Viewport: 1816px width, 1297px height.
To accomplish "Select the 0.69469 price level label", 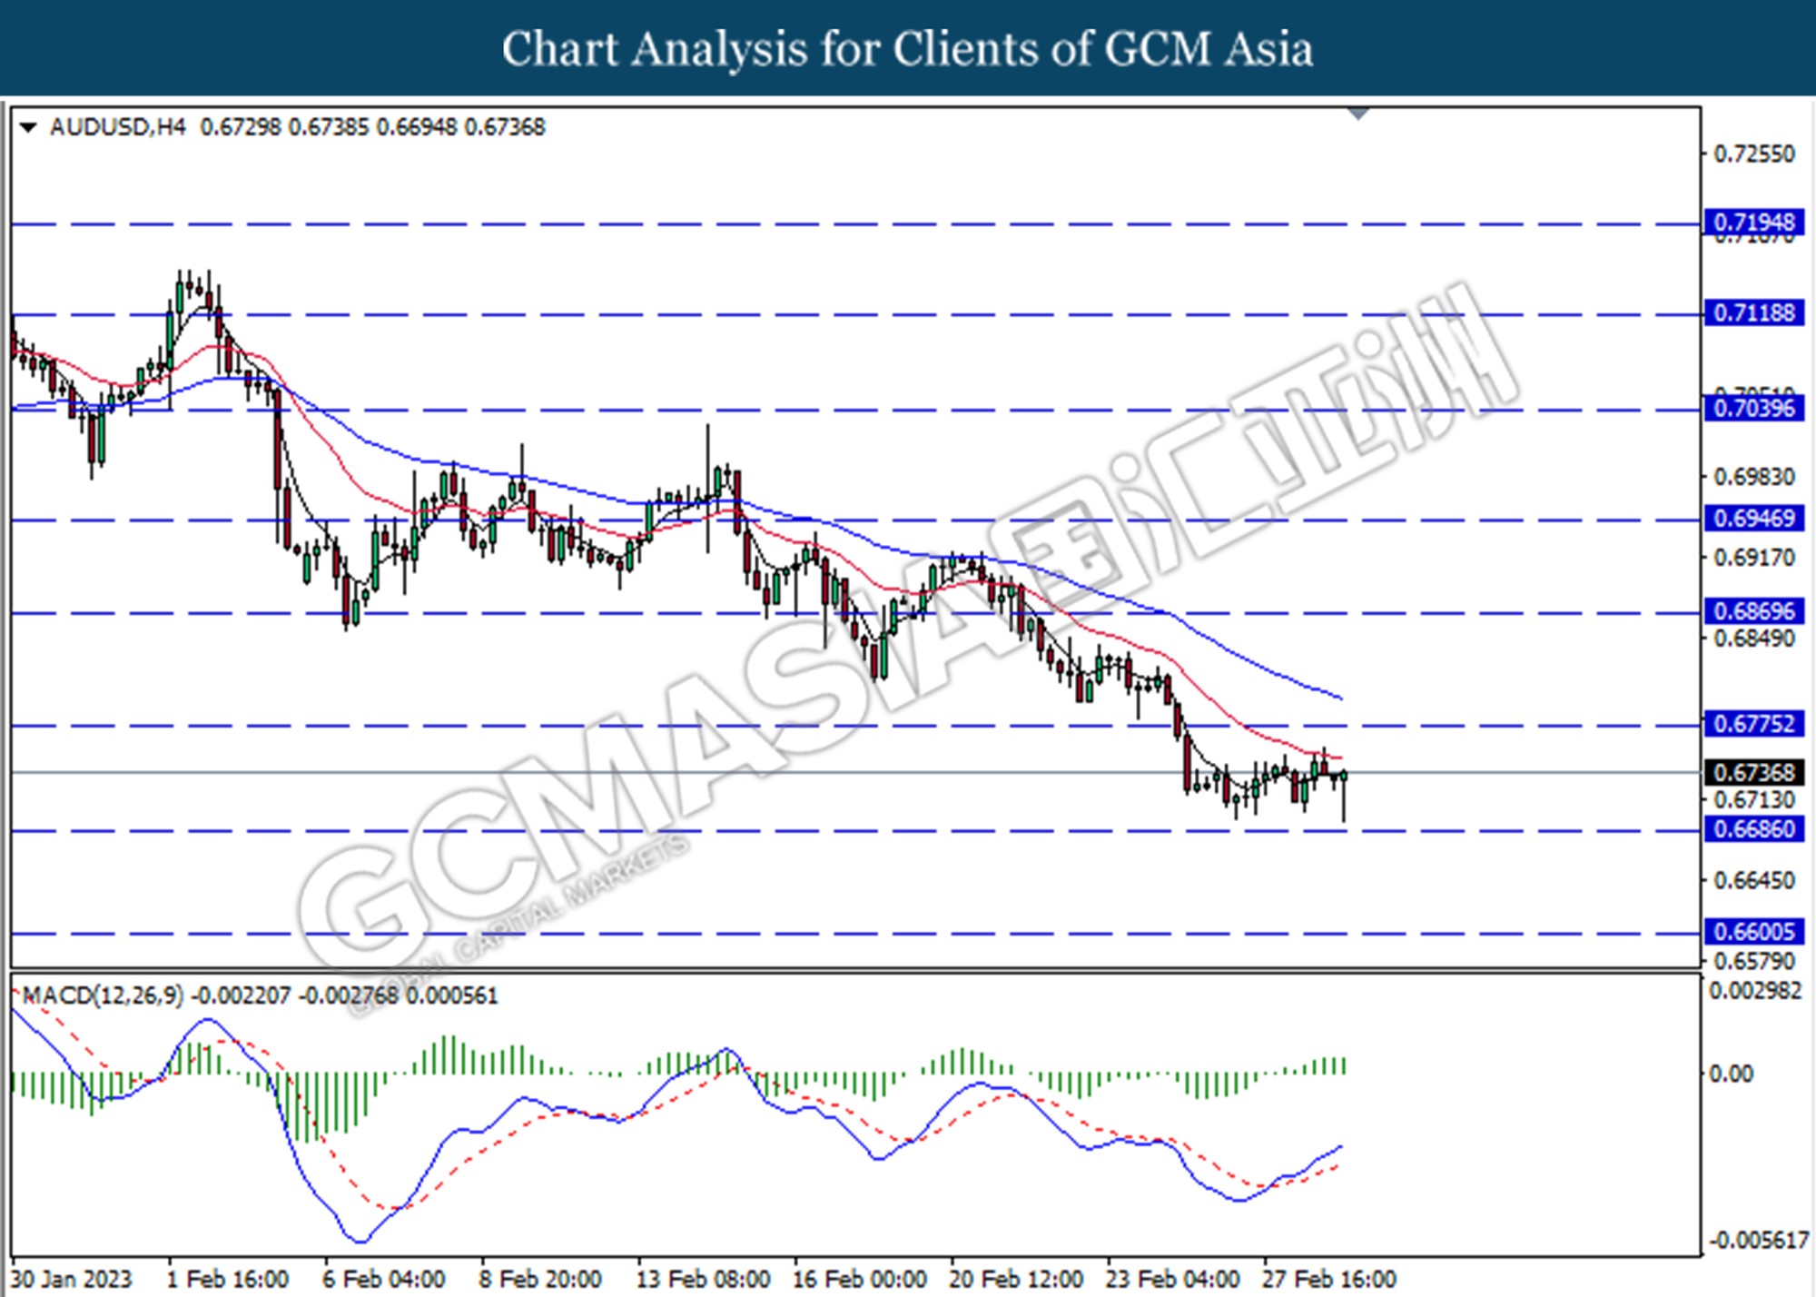I will click(x=1753, y=519).
